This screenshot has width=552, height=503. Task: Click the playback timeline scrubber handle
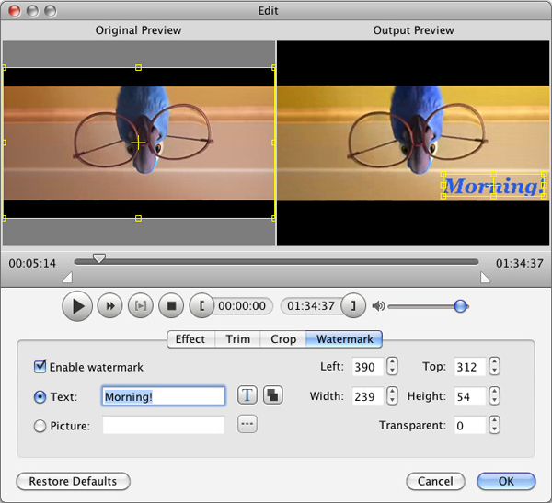99,258
